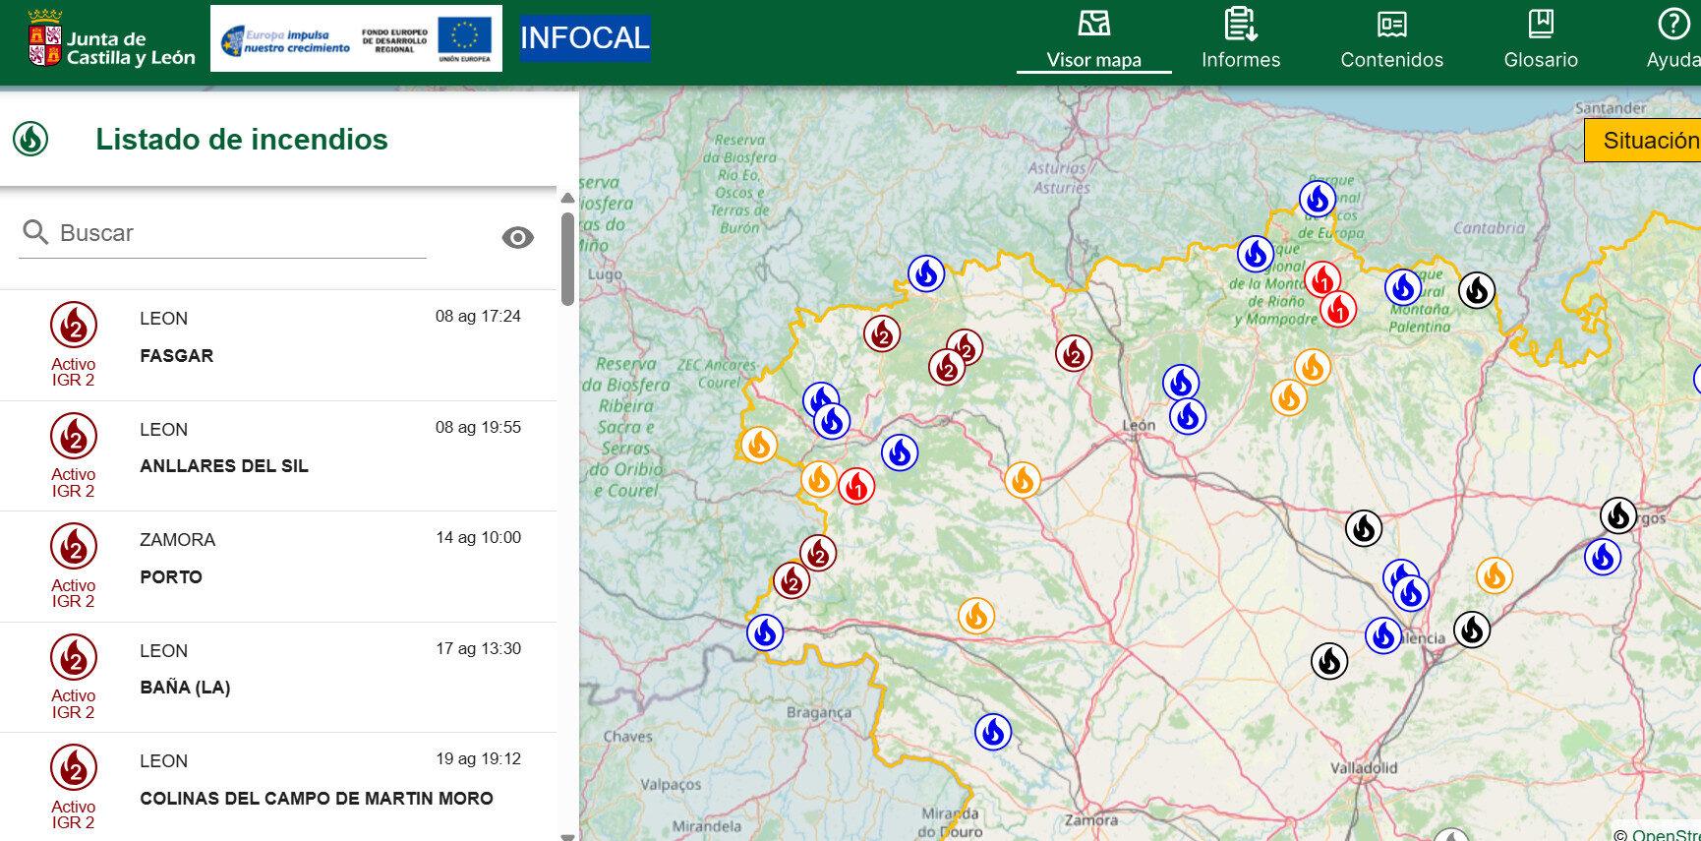Click the black fire marker near Montaña Palentina
The width and height of the screenshot is (1701, 841).
[x=1476, y=290]
